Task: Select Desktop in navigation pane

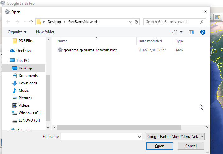Action: coord(24,68)
